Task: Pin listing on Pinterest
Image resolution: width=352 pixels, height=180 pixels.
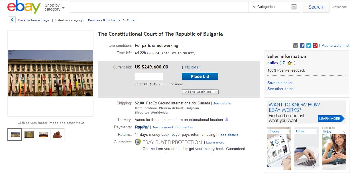Action: 315,46
